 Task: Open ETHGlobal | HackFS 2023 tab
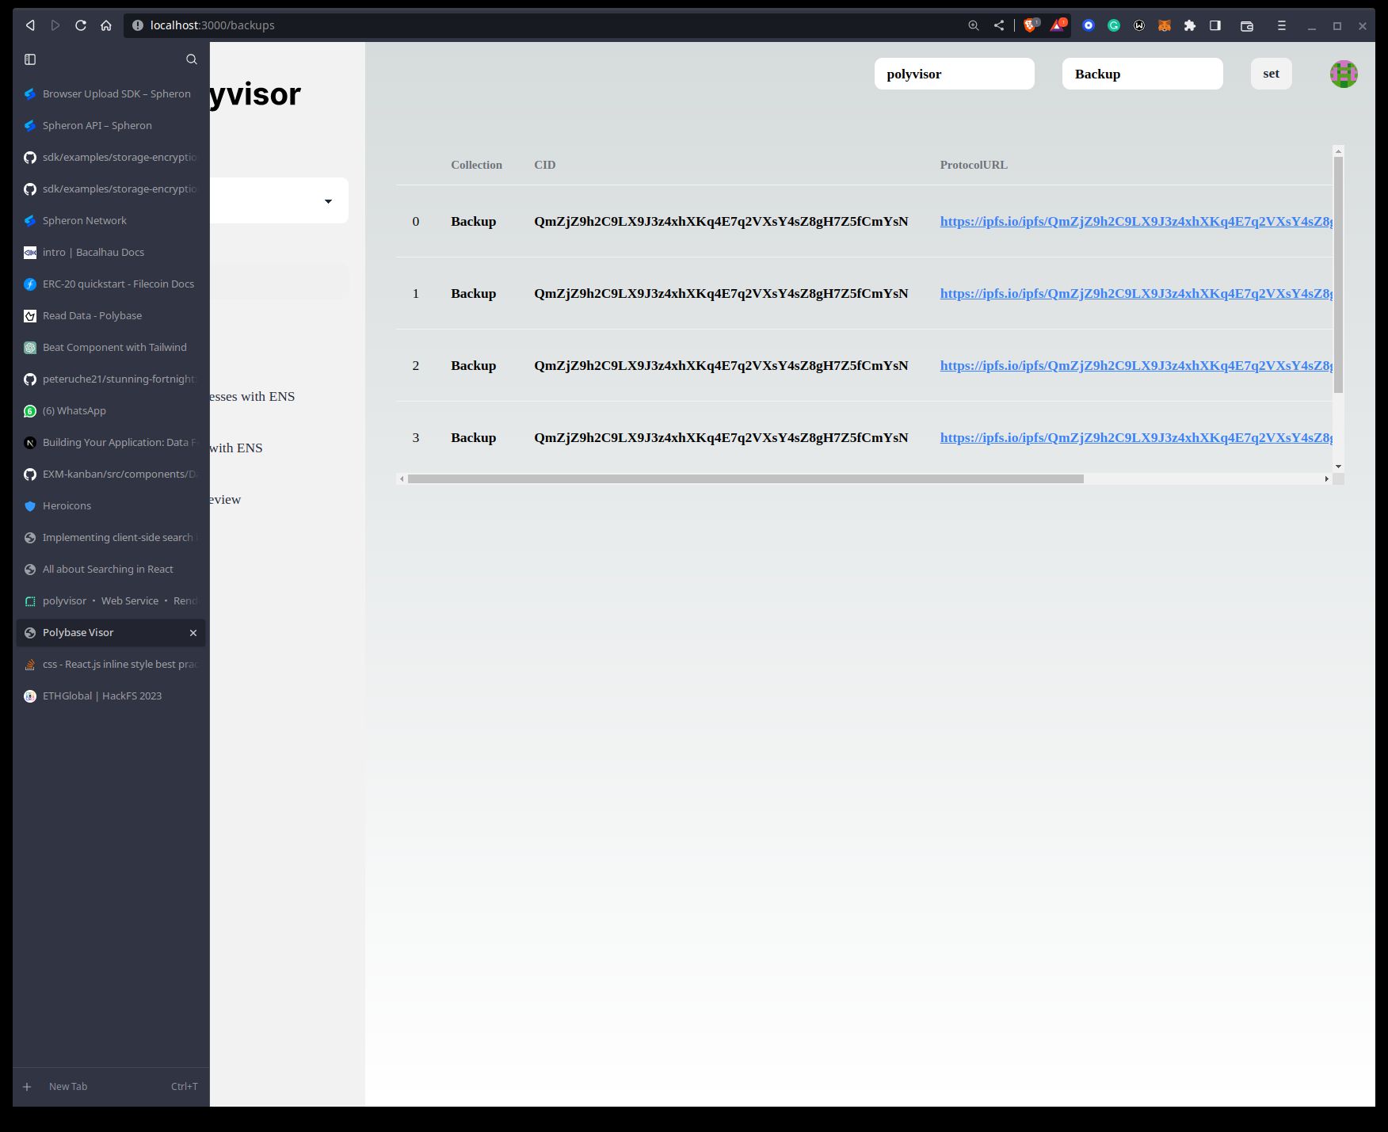[x=111, y=696]
